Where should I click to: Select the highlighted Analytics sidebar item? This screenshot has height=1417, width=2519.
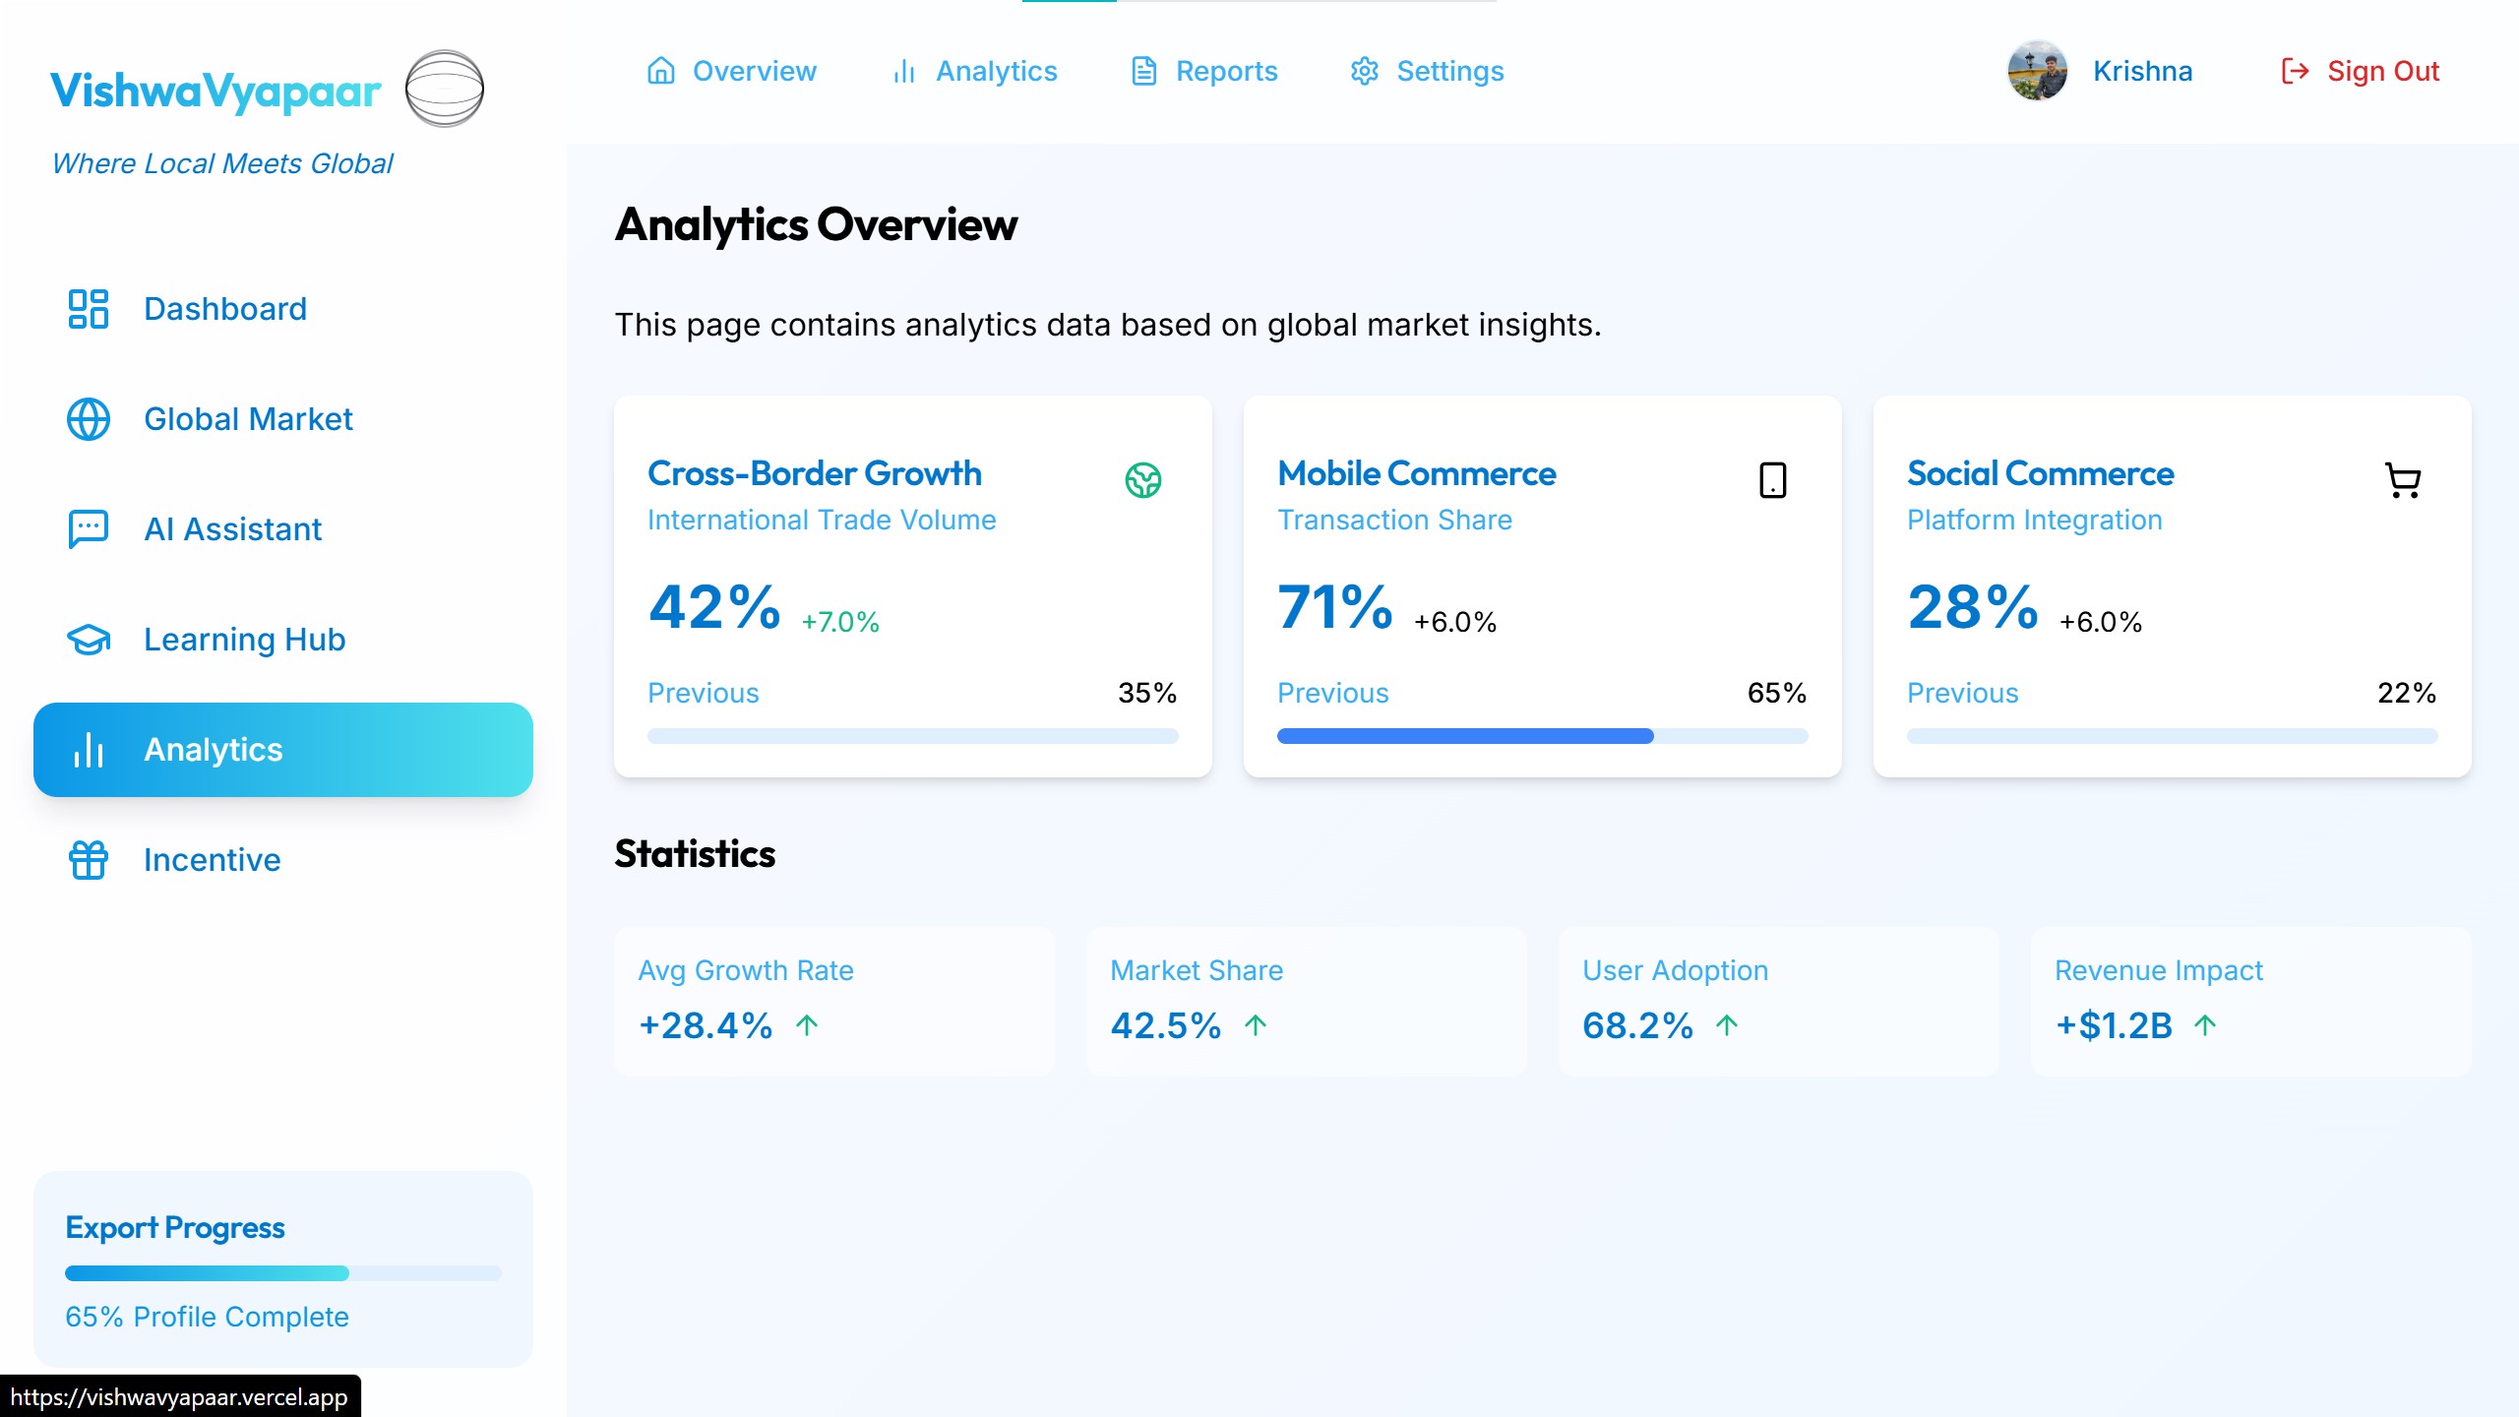[x=282, y=750]
